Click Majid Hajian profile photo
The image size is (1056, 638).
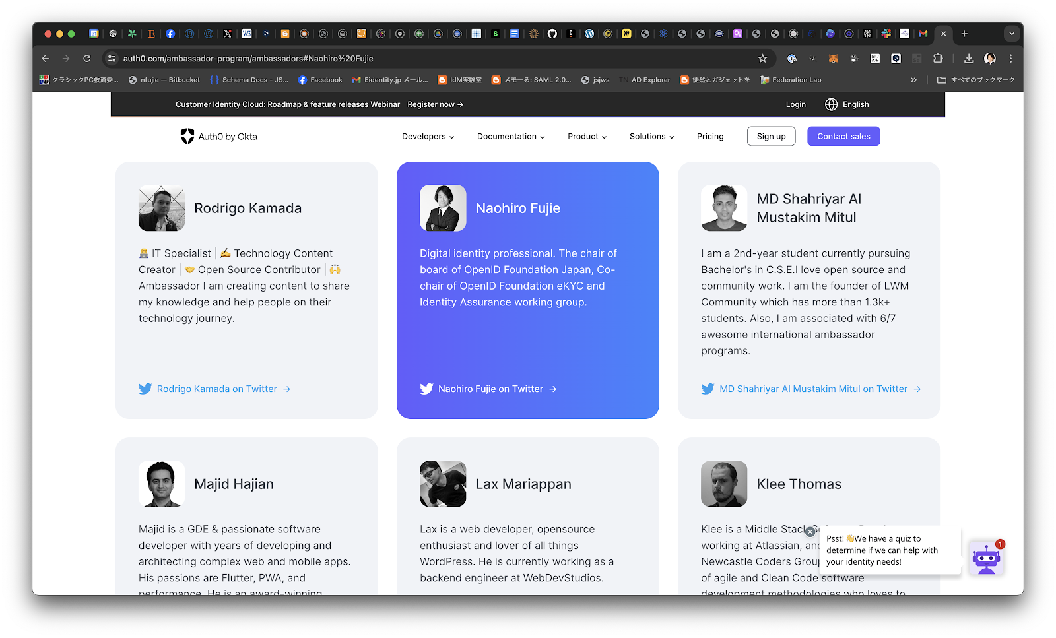pyautogui.click(x=162, y=484)
